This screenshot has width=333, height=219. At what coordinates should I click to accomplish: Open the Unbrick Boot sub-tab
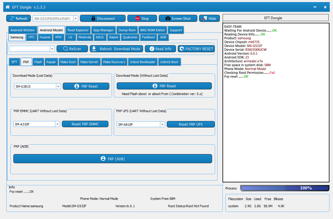[x=169, y=62]
